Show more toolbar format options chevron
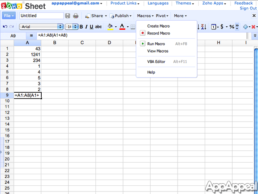The width and height of the screenshot is (258, 194). (237, 27)
